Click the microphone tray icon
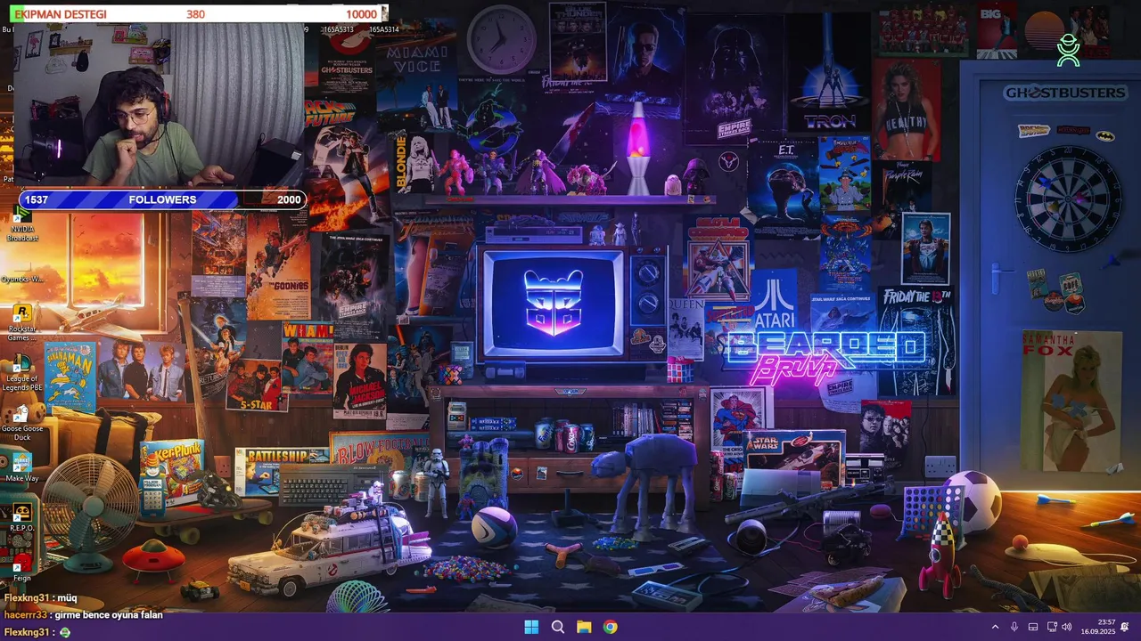The width and height of the screenshot is (1141, 641). point(1014,627)
